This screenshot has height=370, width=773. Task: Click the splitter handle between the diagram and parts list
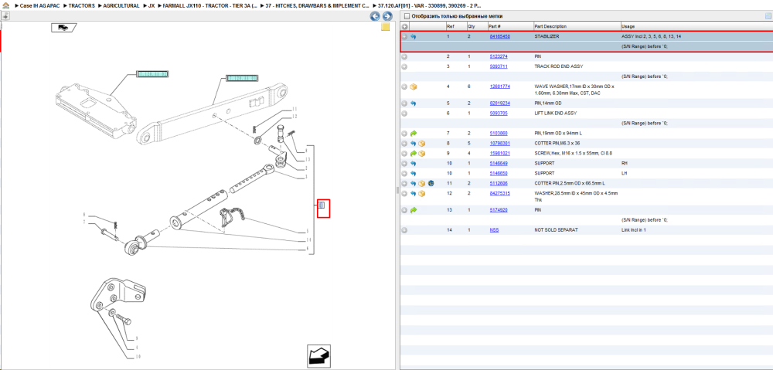(x=397, y=191)
